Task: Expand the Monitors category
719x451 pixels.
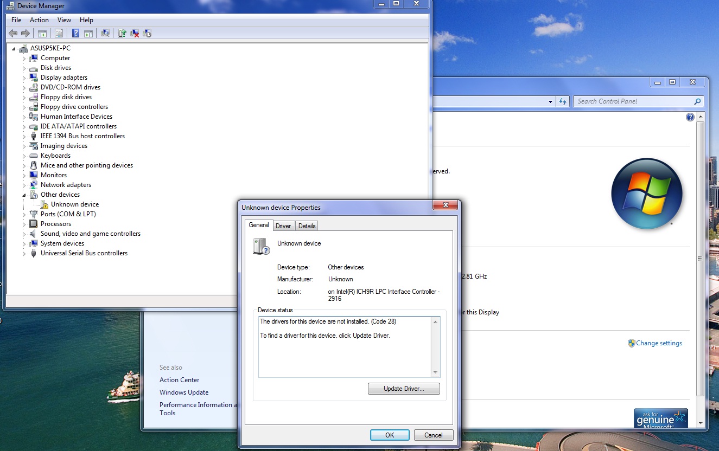Action: tap(24, 176)
